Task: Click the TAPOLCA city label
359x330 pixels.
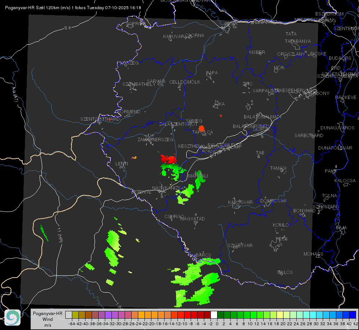Action: [x=203, y=132]
